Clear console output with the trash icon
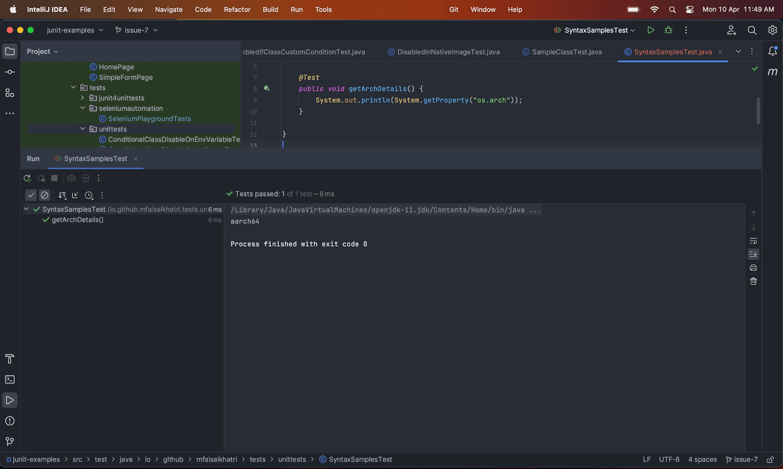783x469 pixels. click(753, 281)
